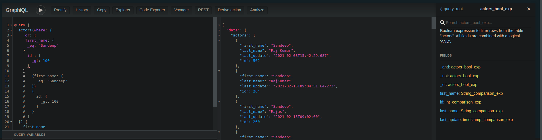Select the _and field name in docs
The image size is (542, 140).
(444, 67)
